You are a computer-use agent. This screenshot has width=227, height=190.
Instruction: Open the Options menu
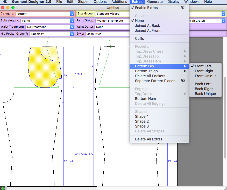[100, 2]
